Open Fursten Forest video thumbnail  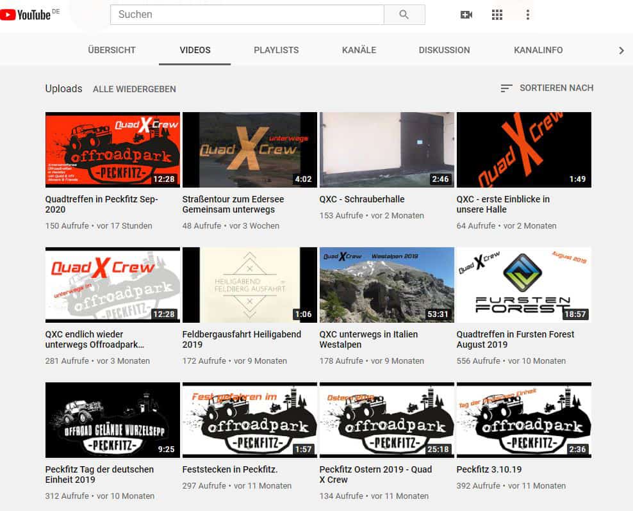pyautogui.click(x=524, y=285)
